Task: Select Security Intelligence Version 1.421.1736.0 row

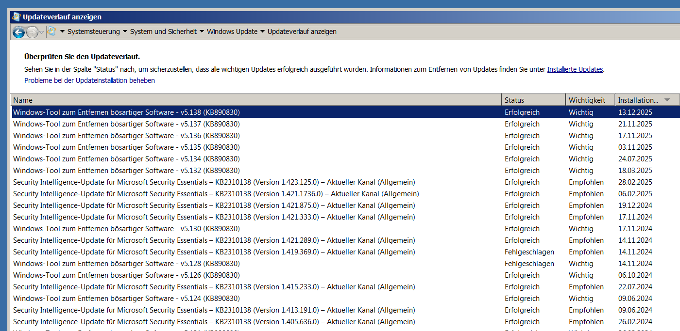Action: (345, 194)
